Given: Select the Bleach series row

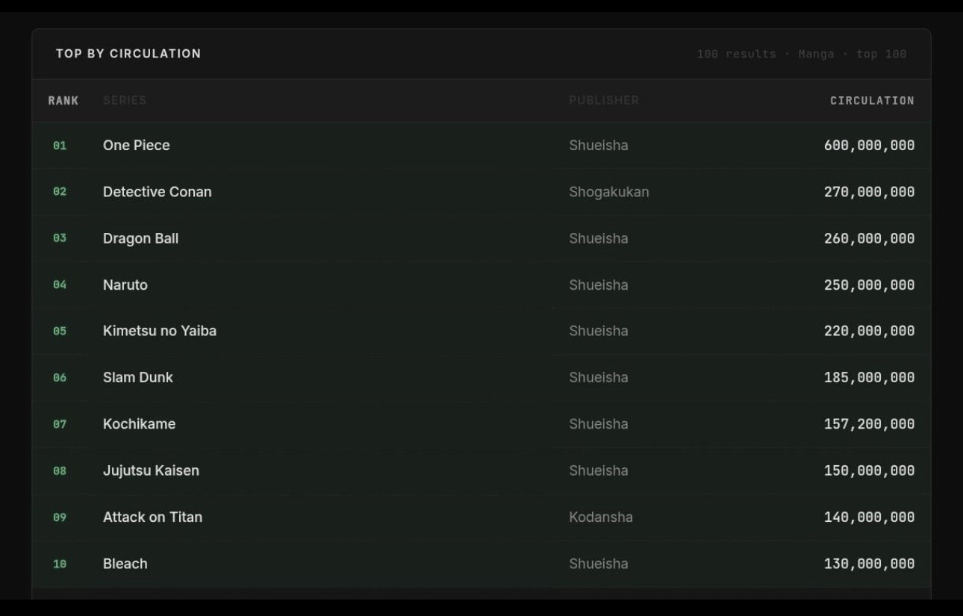Looking at the screenshot, I should [481, 564].
